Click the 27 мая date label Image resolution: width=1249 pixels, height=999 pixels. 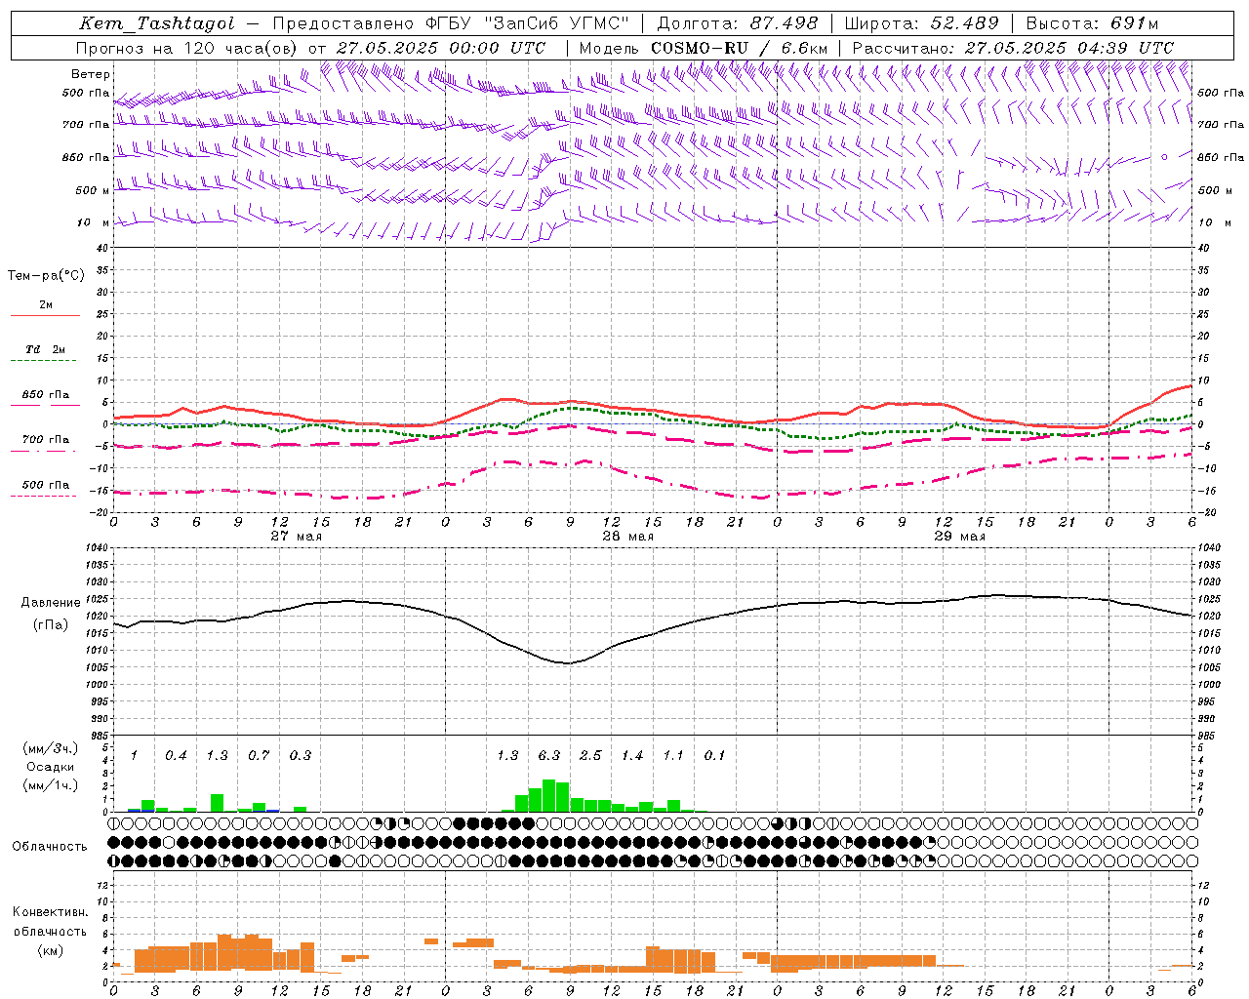296,537
